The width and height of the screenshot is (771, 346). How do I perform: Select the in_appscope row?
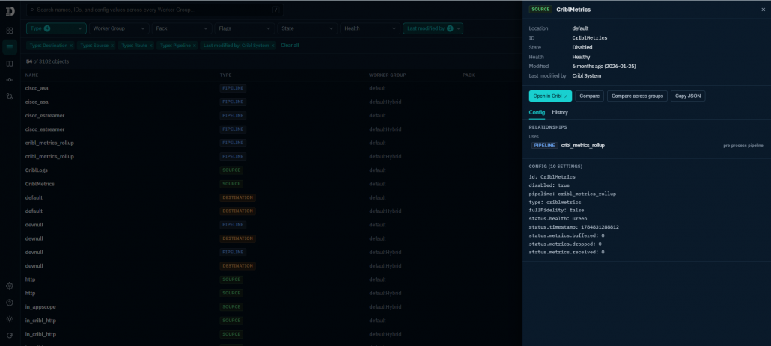272,306
